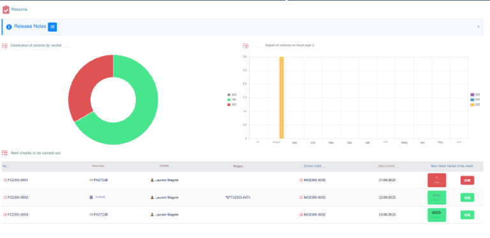This screenshot has height=238, width=490.
Task: Click date 22/08/2023 cell
Action: [387, 197]
